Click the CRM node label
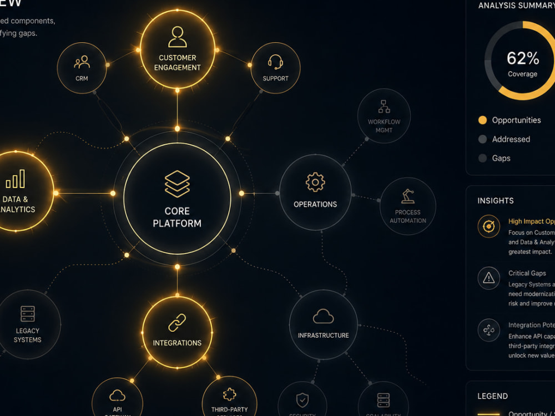 (82, 79)
